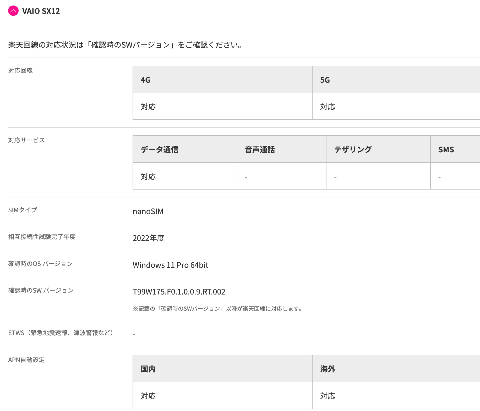Click the dash value under SMS
Screen dimensions: 480x411
pyautogui.click(x=439, y=177)
